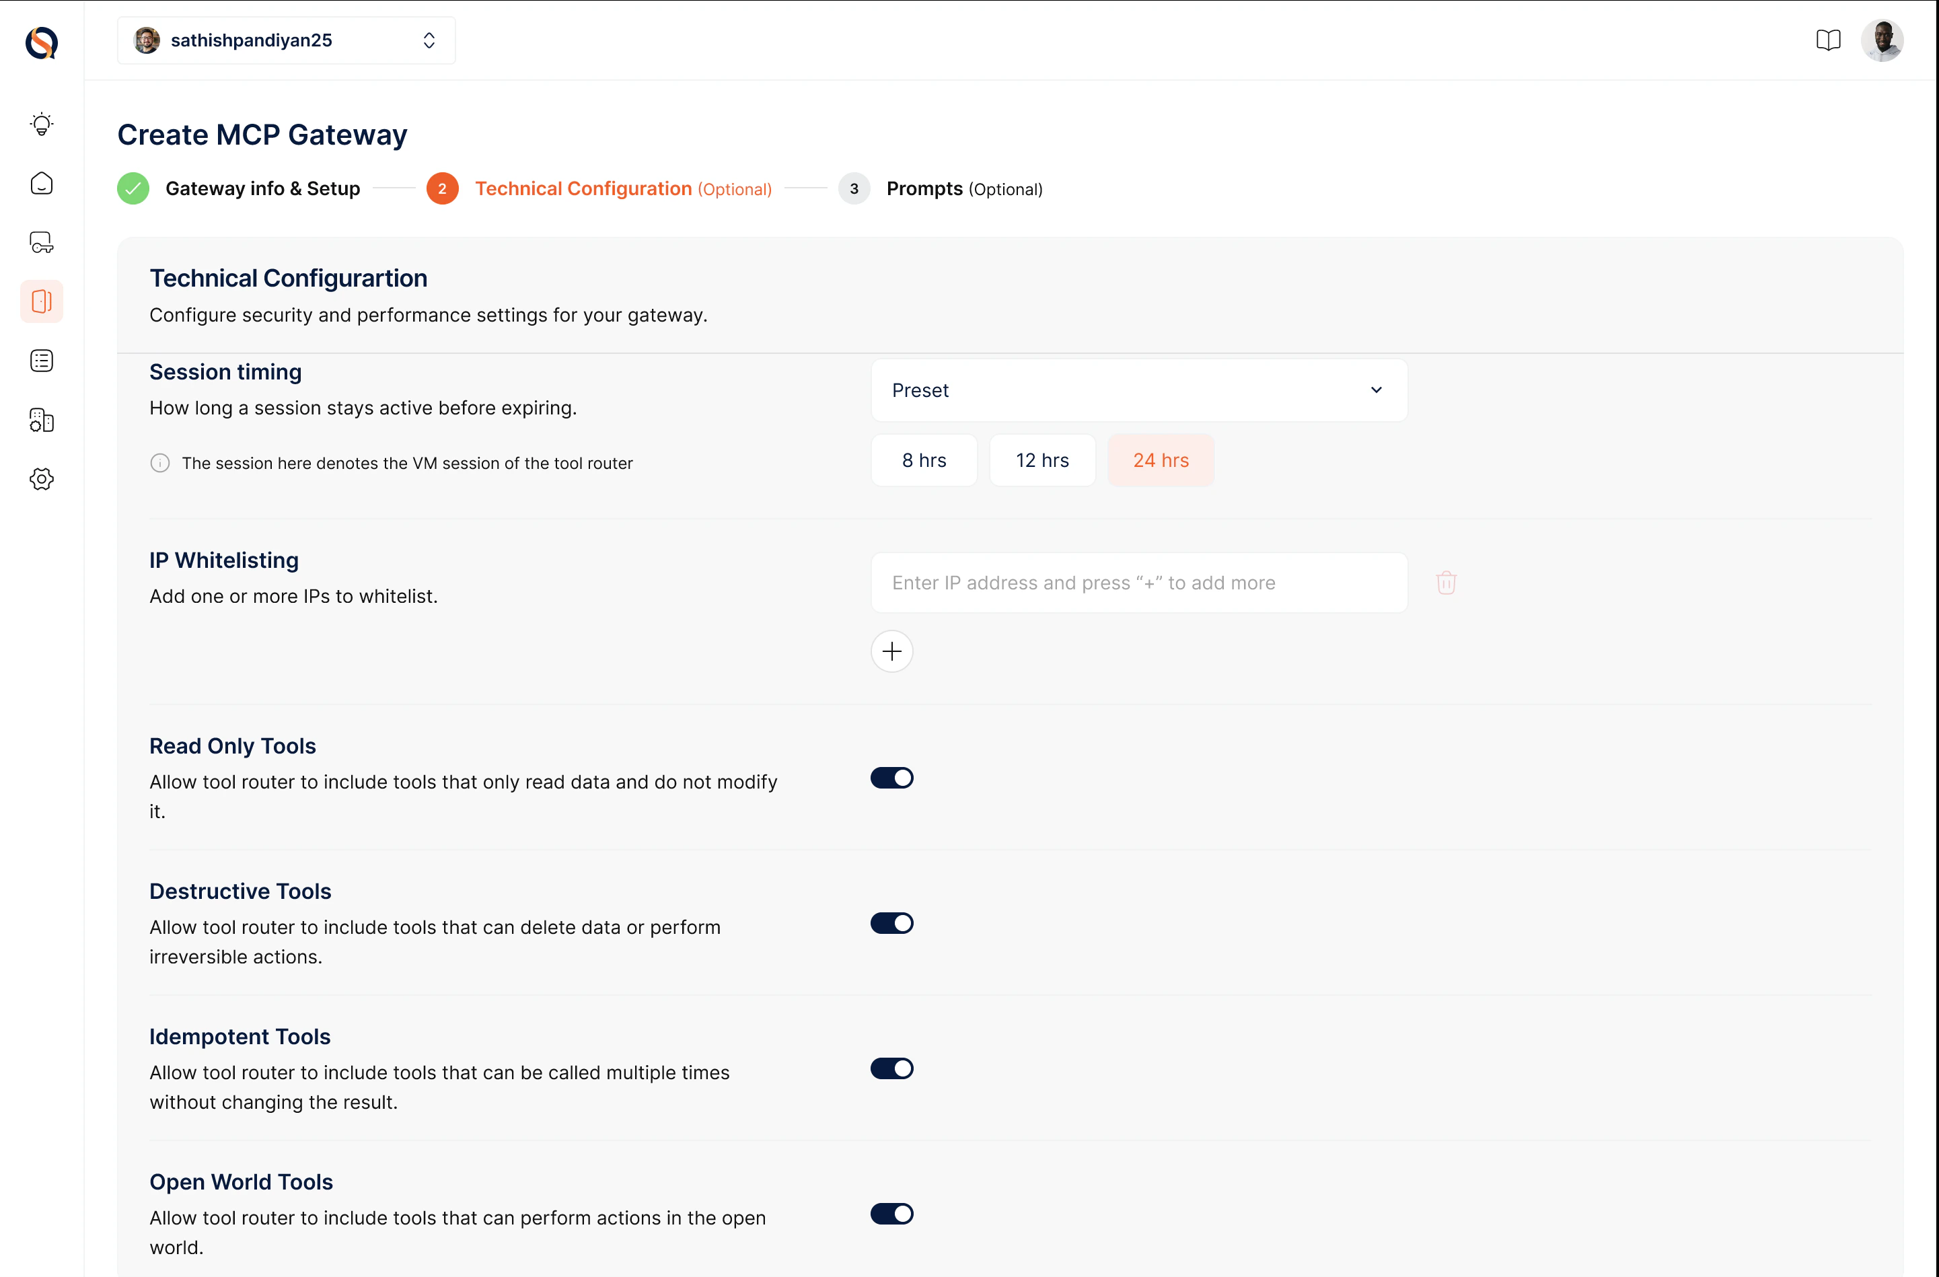This screenshot has width=1939, height=1277.
Task: Go to Gateway info & Setup step
Action: (262, 189)
